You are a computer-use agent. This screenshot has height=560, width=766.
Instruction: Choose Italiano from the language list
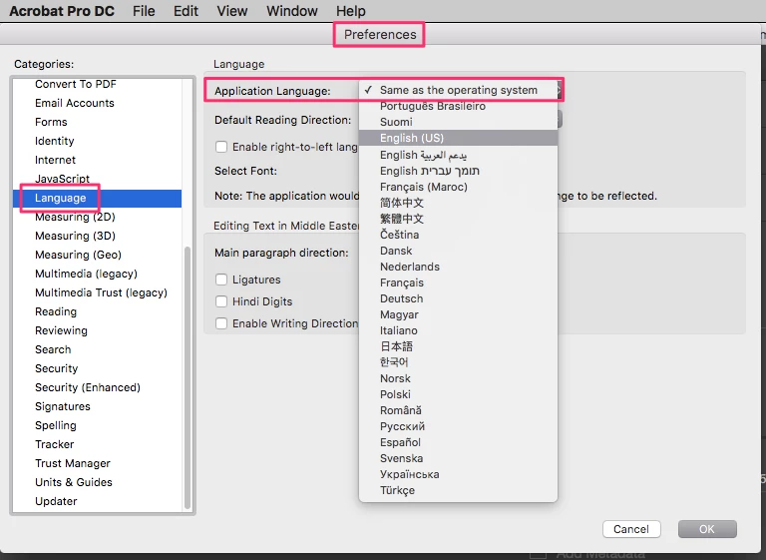(x=458, y=330)
